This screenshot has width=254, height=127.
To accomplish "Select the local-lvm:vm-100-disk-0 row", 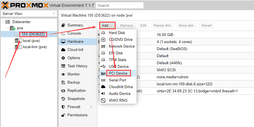I will coord(175,84).
